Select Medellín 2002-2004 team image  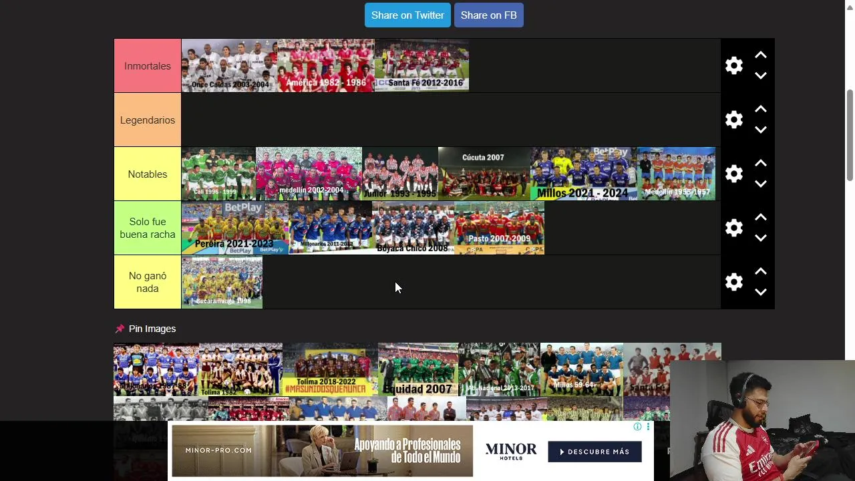(x=309, y=174)
